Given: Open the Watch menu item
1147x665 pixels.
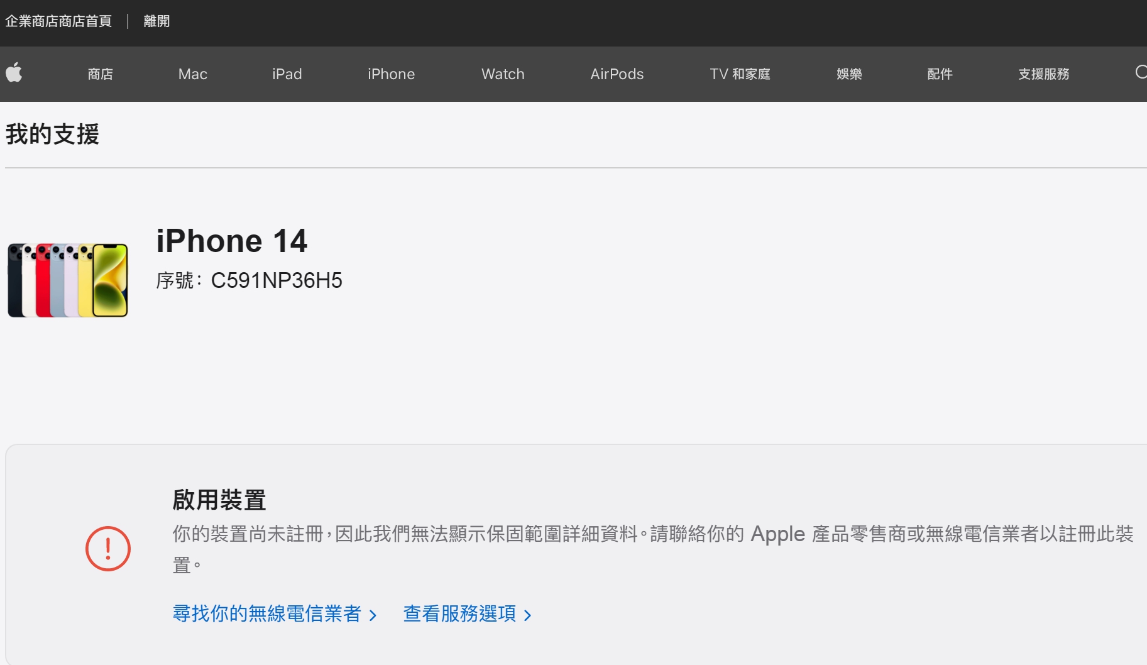Looking at the screenshot, I should point(503,74).
